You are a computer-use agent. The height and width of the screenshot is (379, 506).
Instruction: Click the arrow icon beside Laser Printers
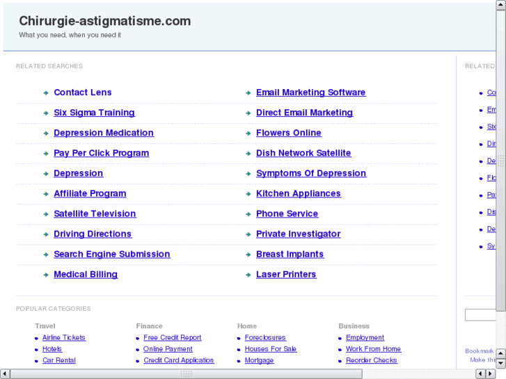pos(248,275)
